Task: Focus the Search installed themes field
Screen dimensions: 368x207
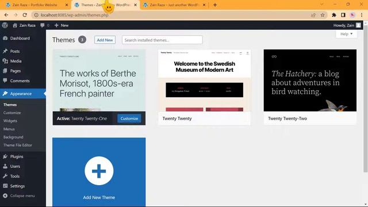Action: (x=162, y=40)
